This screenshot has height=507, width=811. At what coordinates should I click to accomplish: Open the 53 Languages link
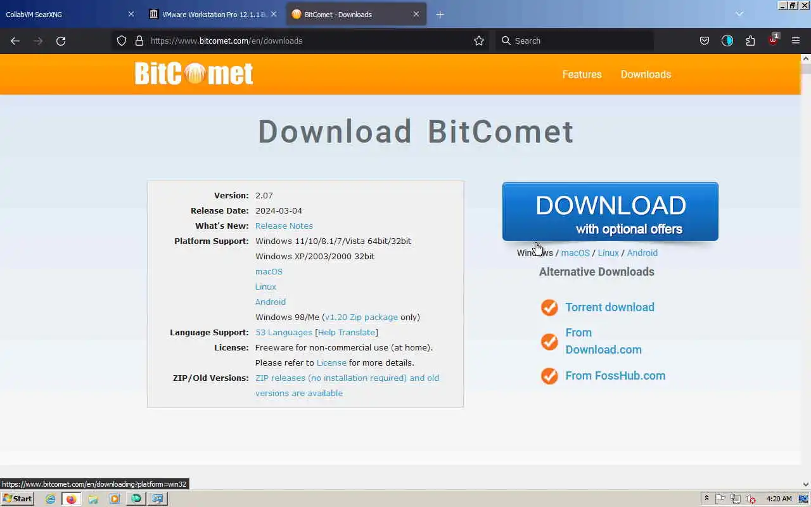pos(284,332)
